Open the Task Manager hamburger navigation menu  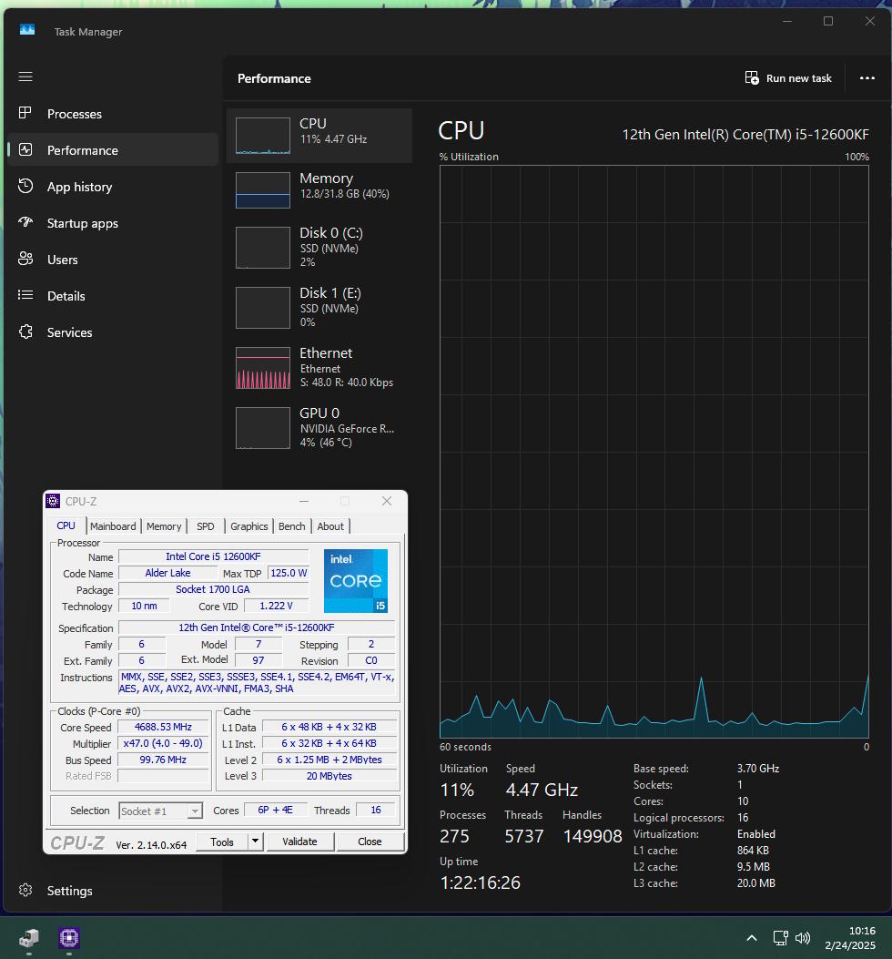click(25, 77)
